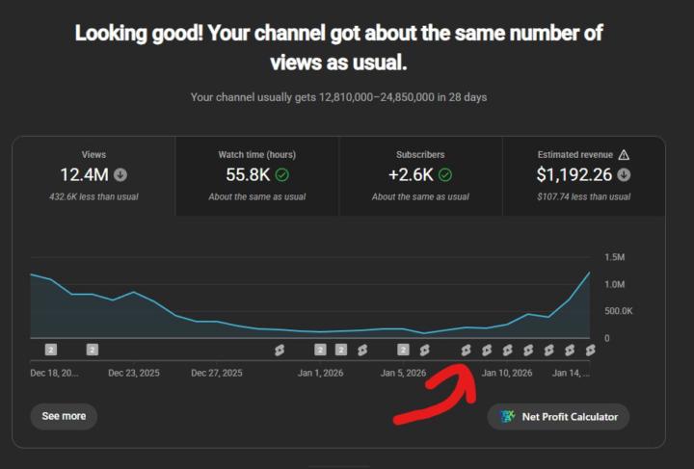Open the Subscribers metric tab
Image resolution: width=694 pixels, height=469 pixels.
pos(420,176)
